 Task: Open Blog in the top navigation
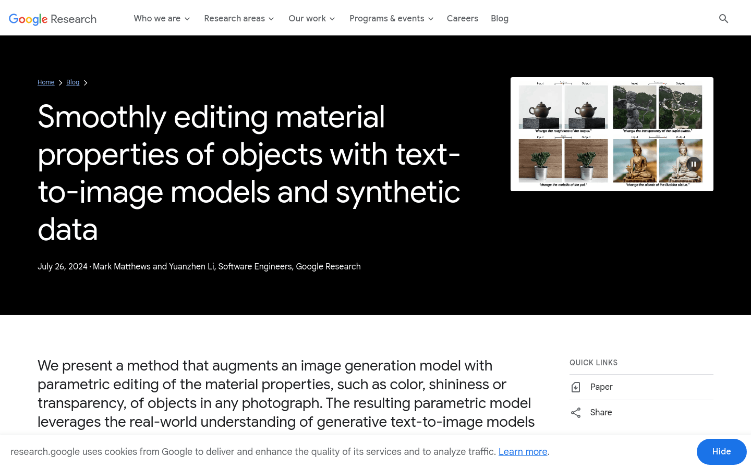coord(500,19)
